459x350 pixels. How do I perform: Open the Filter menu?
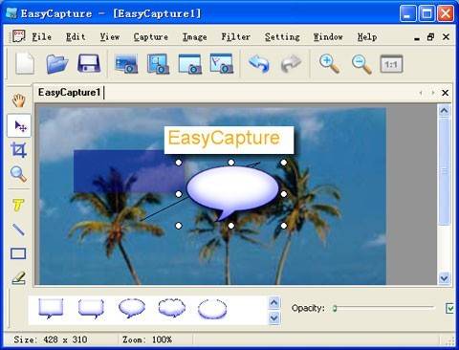coord(236,37)
